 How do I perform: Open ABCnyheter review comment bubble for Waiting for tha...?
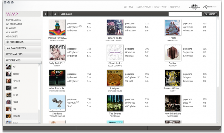point(80,27)
